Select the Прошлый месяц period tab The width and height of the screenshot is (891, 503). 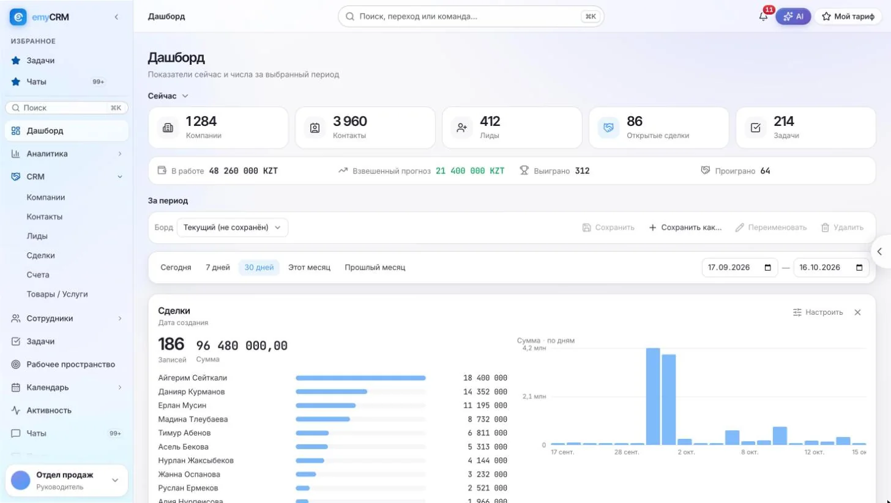coord(375,268)
